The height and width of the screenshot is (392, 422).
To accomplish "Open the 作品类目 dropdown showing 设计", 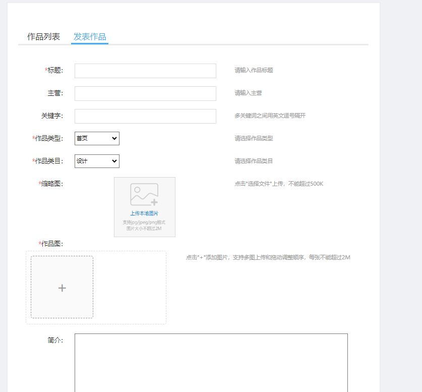I will pyautogui.click(x=97, y=161).
